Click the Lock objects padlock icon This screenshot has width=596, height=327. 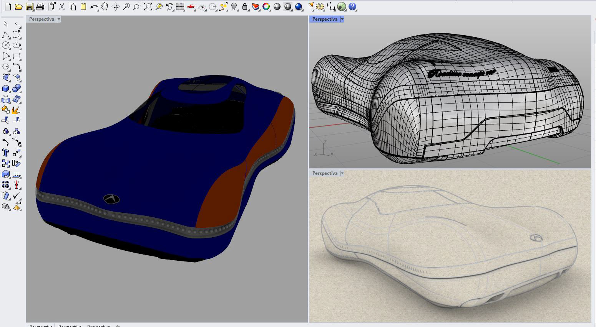(245, 7)
